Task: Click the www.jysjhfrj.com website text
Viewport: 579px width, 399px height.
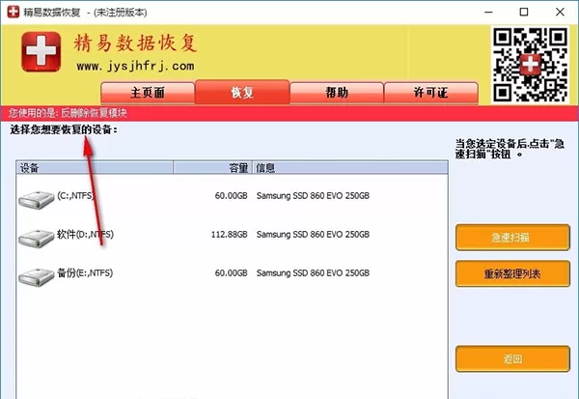Action: (x=135, y=67)
